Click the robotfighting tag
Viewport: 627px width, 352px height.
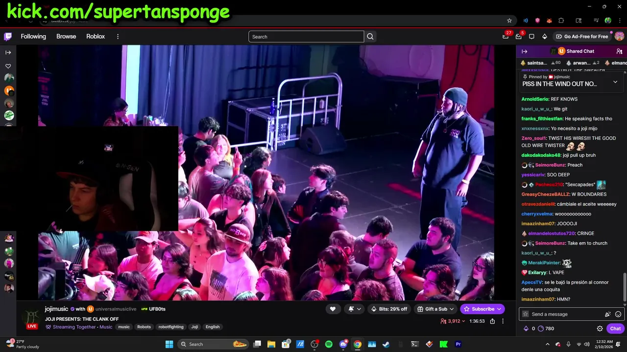pyautogui.click(x=171, y=327)
